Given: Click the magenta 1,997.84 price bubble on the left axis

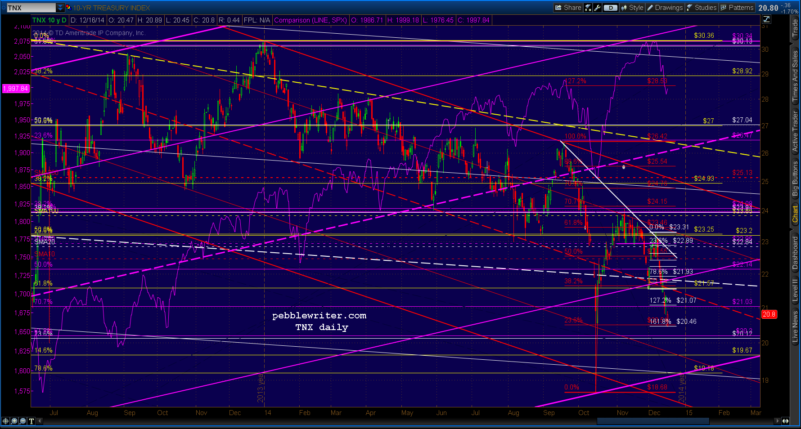Looking at the screenshot, I should click(16, 88).
